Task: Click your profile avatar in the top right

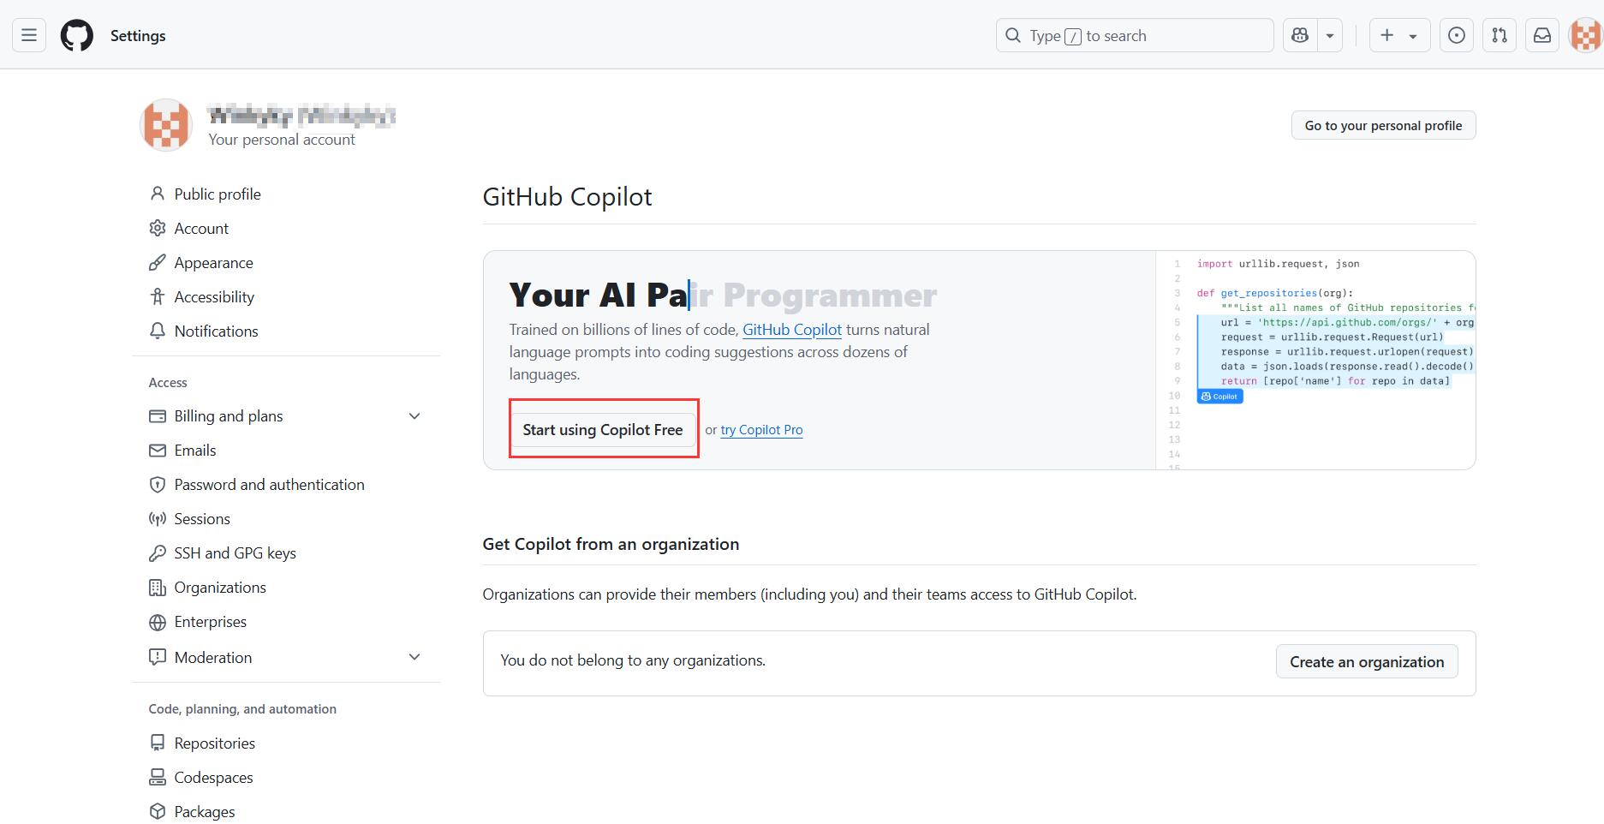Action: click(x=1585, y=35)
